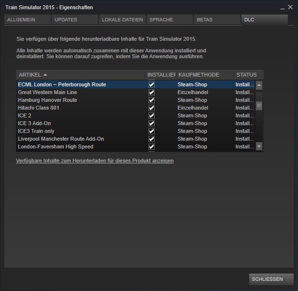Open link to show available downloadable content
The width and height of the screenshot is (298, 291).
[95, 161]
